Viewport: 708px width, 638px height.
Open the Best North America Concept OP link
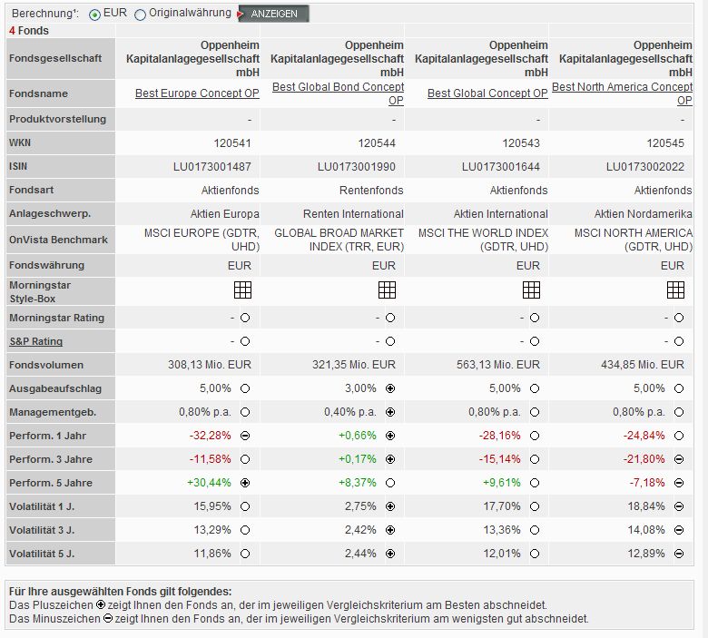[x=622, y=93]
